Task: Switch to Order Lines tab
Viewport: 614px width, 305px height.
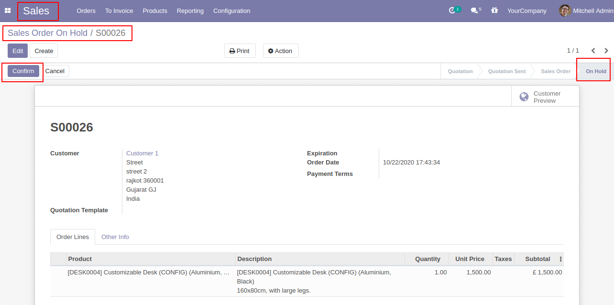Action: click(x=73, y=237)
